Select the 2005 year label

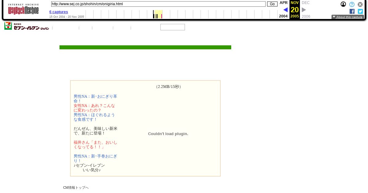click(295, 16)
